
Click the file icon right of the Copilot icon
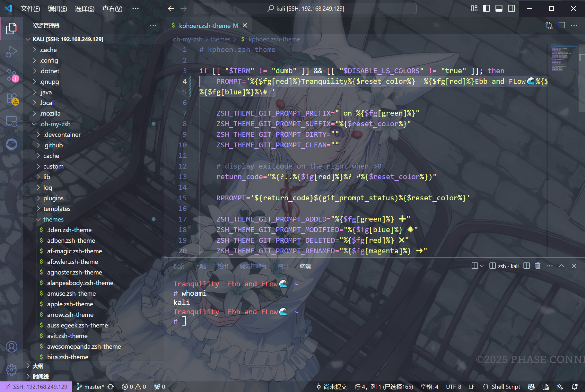(546, 387)
